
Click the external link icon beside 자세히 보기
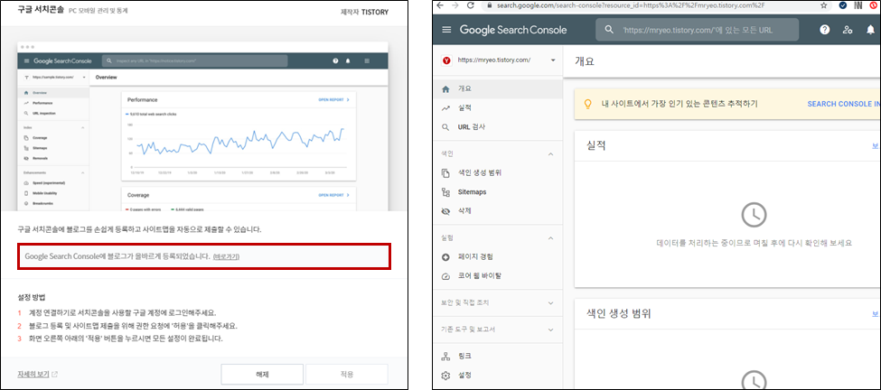pyautogui.click(x=54, y=375)
